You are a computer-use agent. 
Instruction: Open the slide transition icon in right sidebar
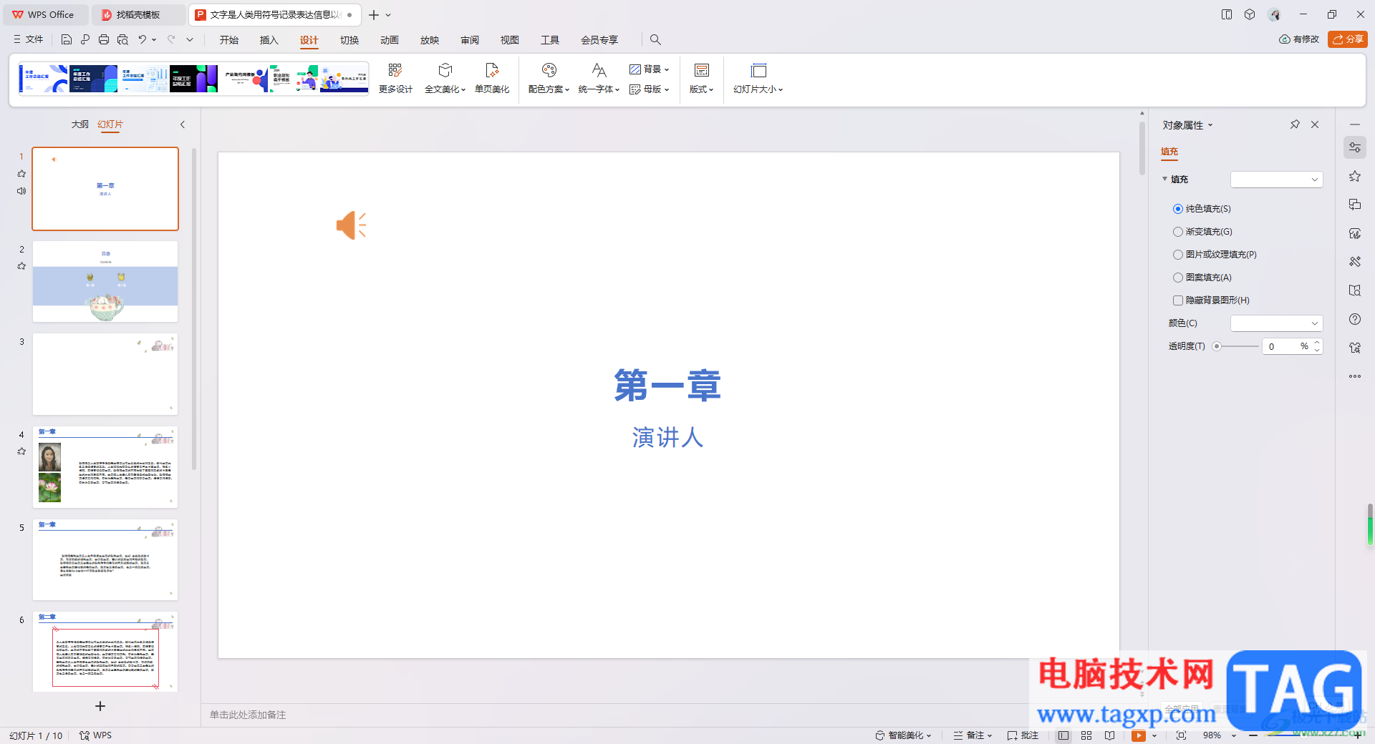(1355, 205)
